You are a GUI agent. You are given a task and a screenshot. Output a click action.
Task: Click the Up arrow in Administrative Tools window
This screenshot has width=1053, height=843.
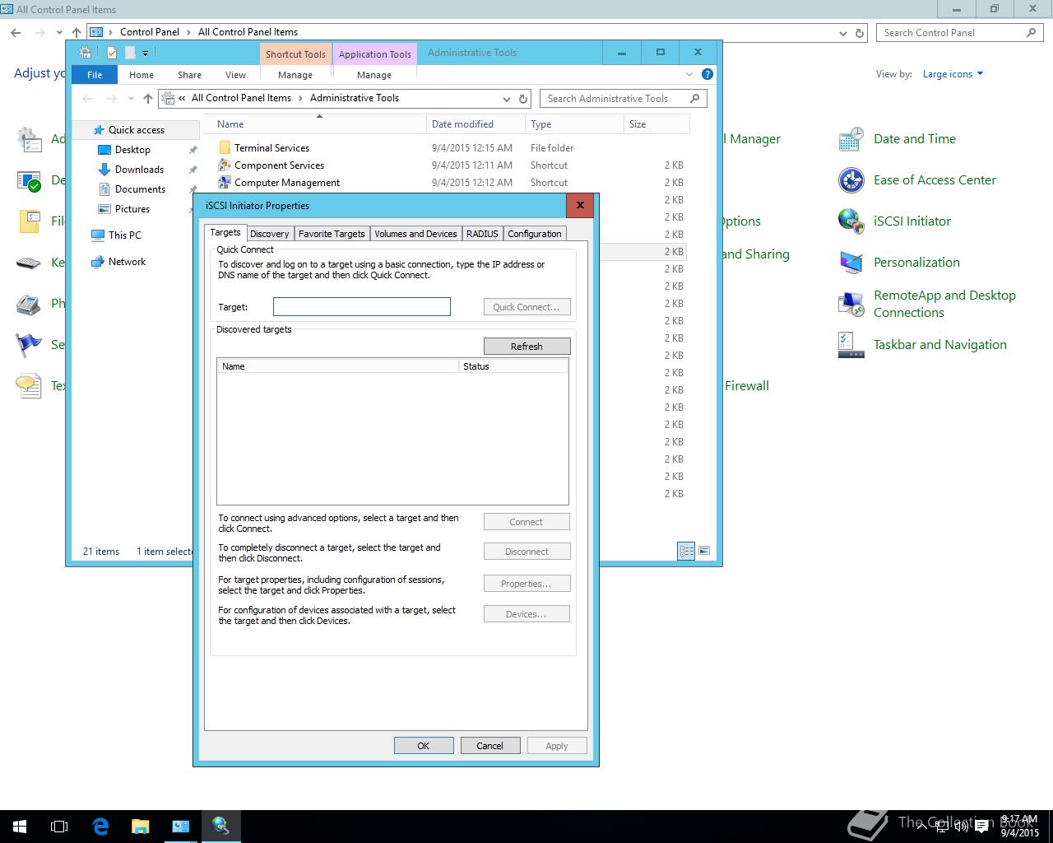(148, 99)
